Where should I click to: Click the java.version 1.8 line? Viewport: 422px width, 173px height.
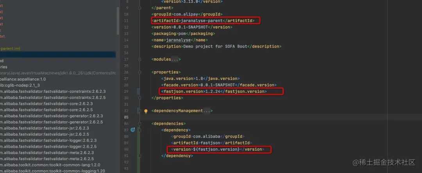point(200,79)
